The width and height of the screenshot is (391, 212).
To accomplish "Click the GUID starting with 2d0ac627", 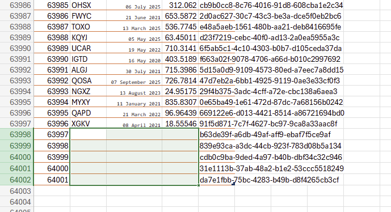I will pyautogui.click(x=270, y=16).
